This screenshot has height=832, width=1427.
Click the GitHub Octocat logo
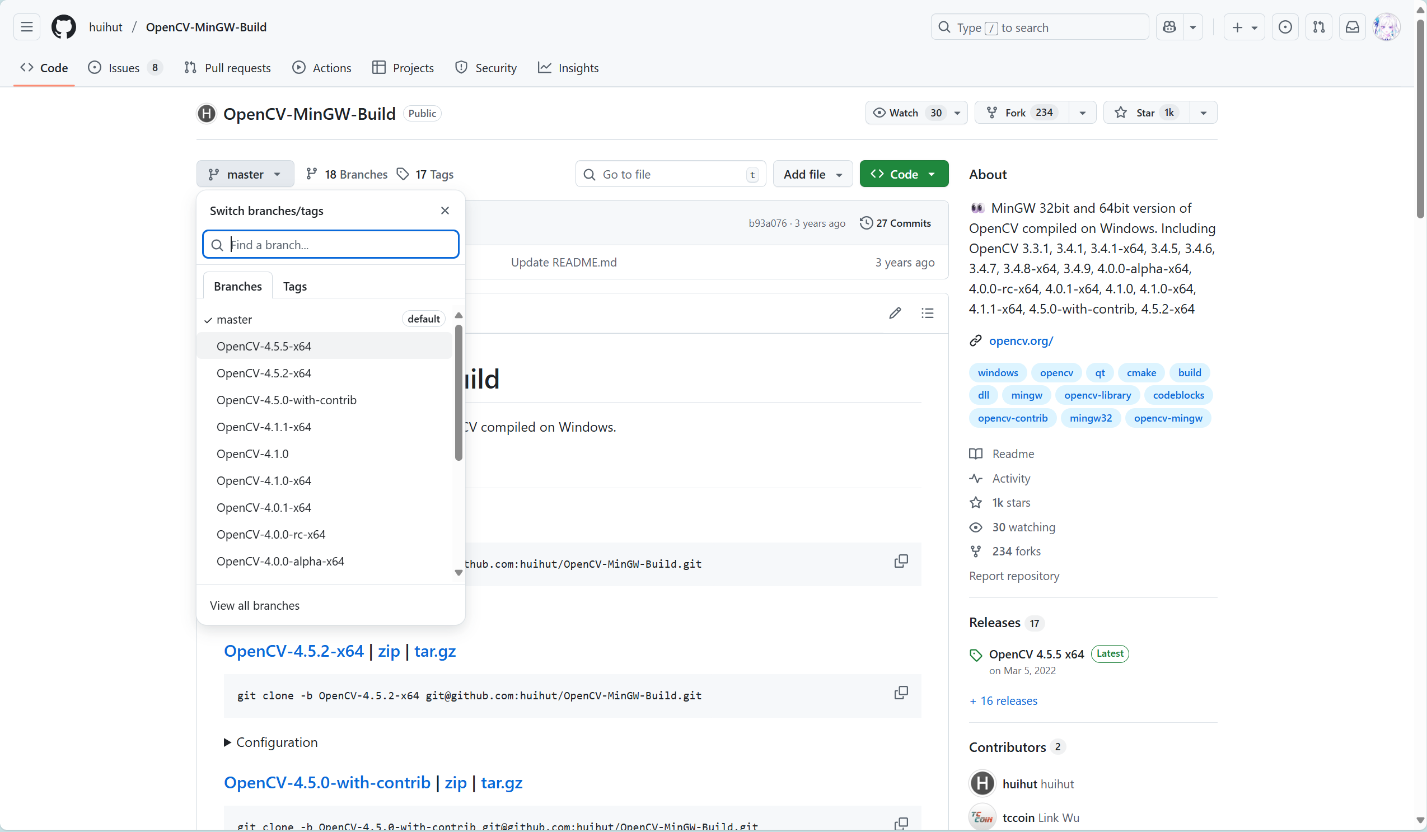pos(63,27)
